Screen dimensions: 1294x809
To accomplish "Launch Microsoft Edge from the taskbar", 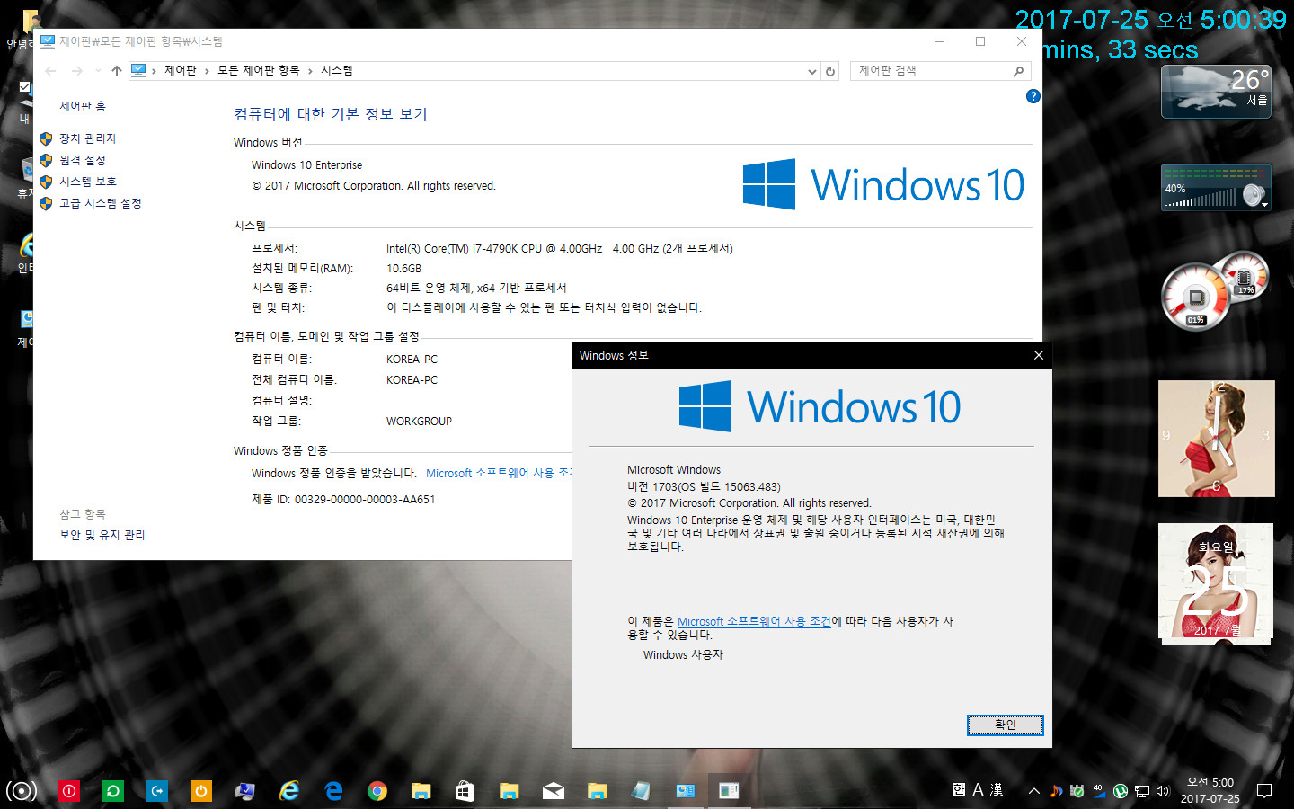I will tap(333, 791).
